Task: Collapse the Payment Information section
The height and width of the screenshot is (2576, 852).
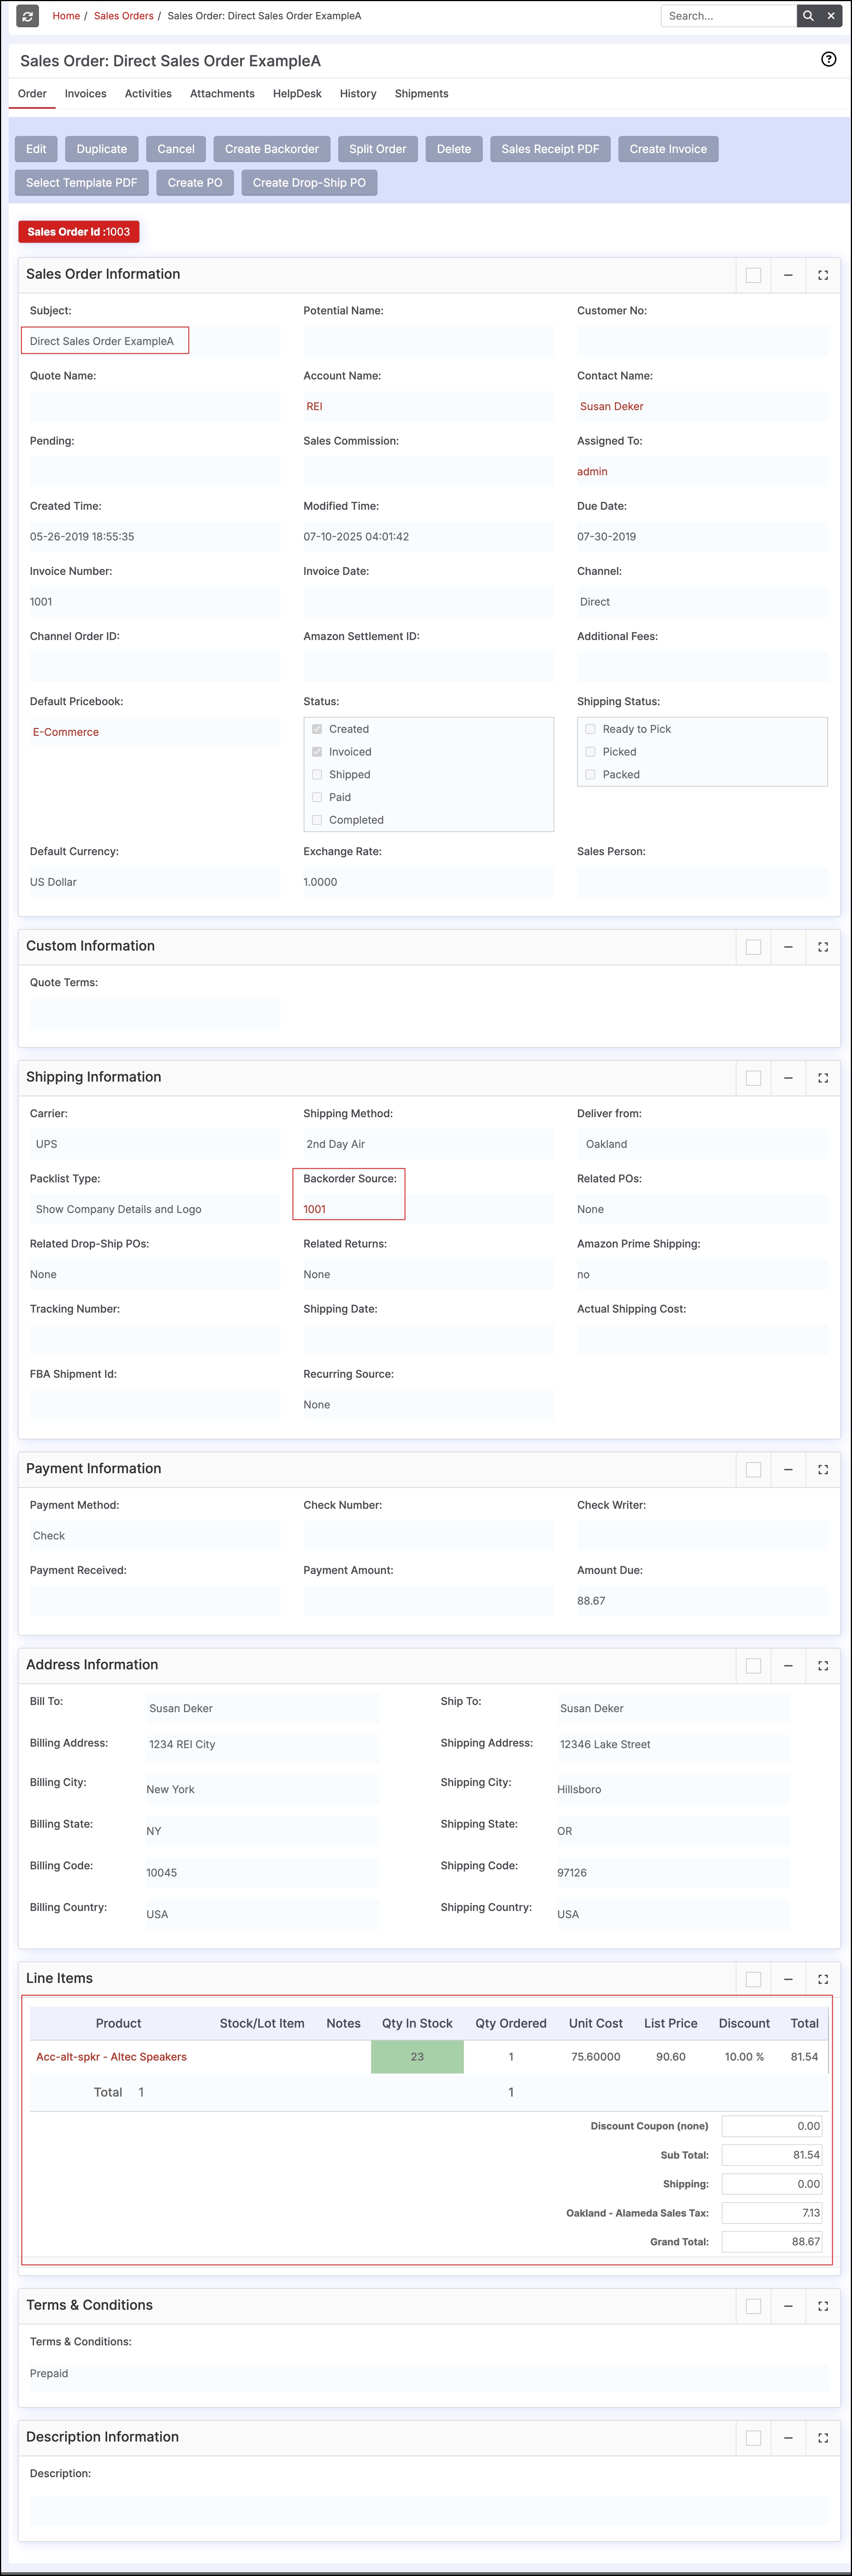Action: tap(788, 1470)
